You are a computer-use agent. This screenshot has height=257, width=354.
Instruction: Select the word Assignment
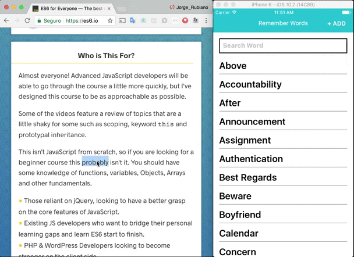pos(283,141)
